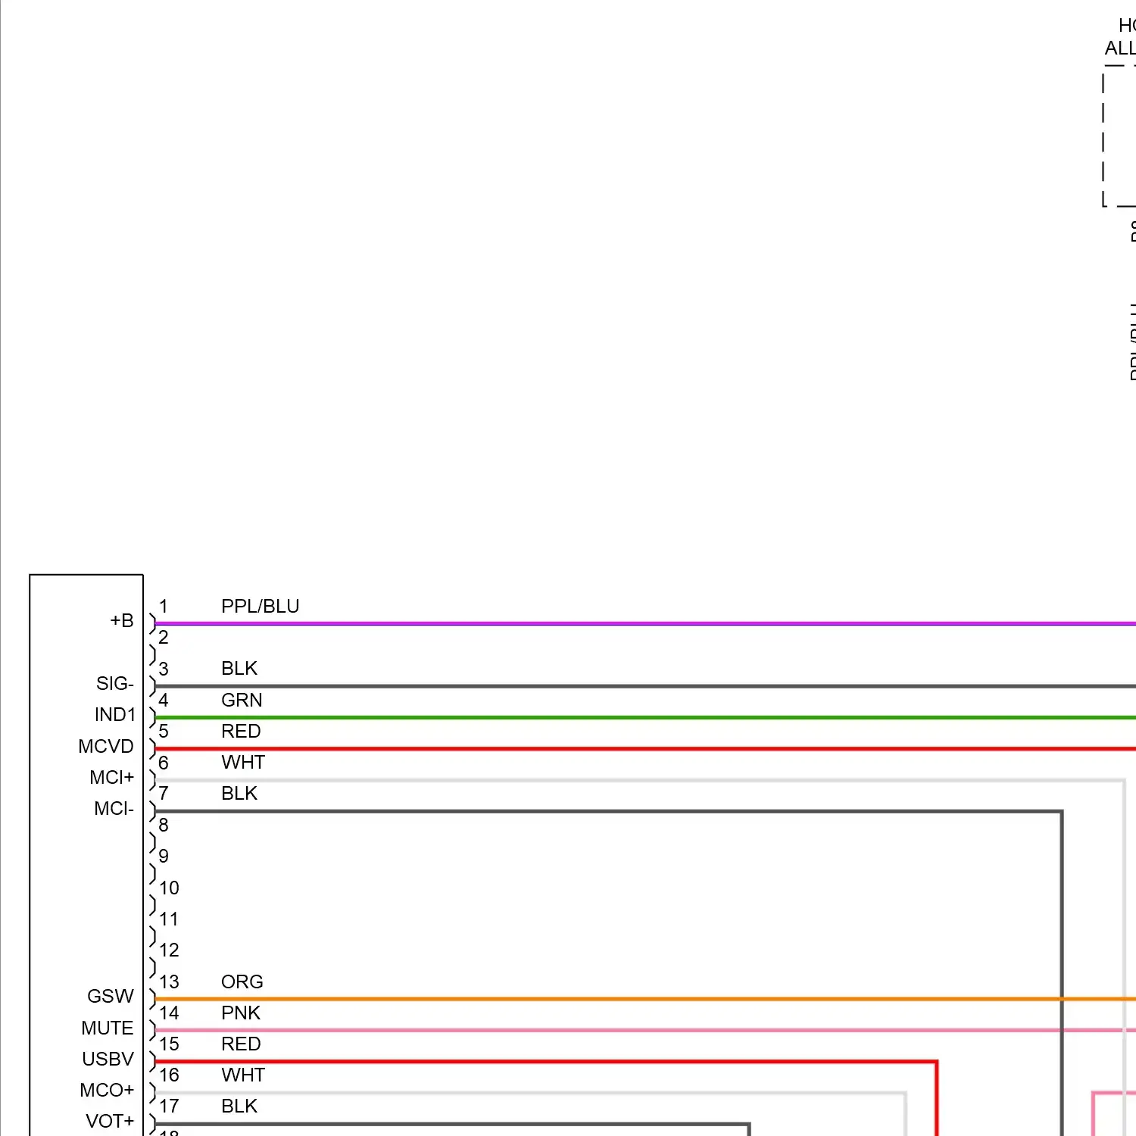The width and height of the screenshot is (1136, 1136).
Task: Click the IND1 terminal label
Action: (115, 715)
